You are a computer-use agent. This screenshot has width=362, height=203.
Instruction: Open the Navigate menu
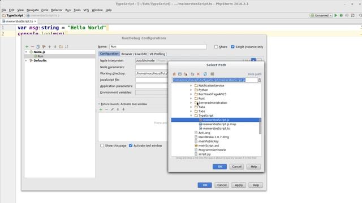tap(33, 10)
